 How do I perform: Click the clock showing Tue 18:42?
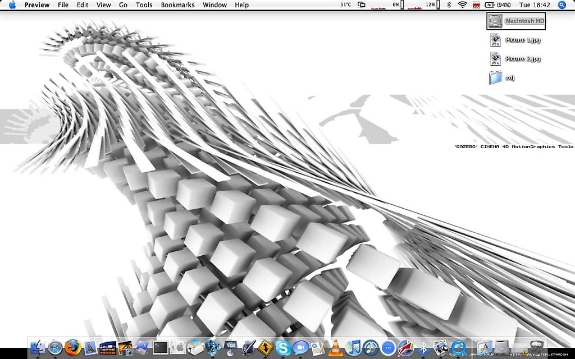535,4
